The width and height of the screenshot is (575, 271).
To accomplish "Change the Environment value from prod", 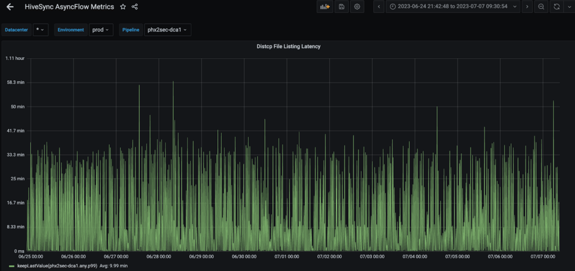I will tap(101, 30).
